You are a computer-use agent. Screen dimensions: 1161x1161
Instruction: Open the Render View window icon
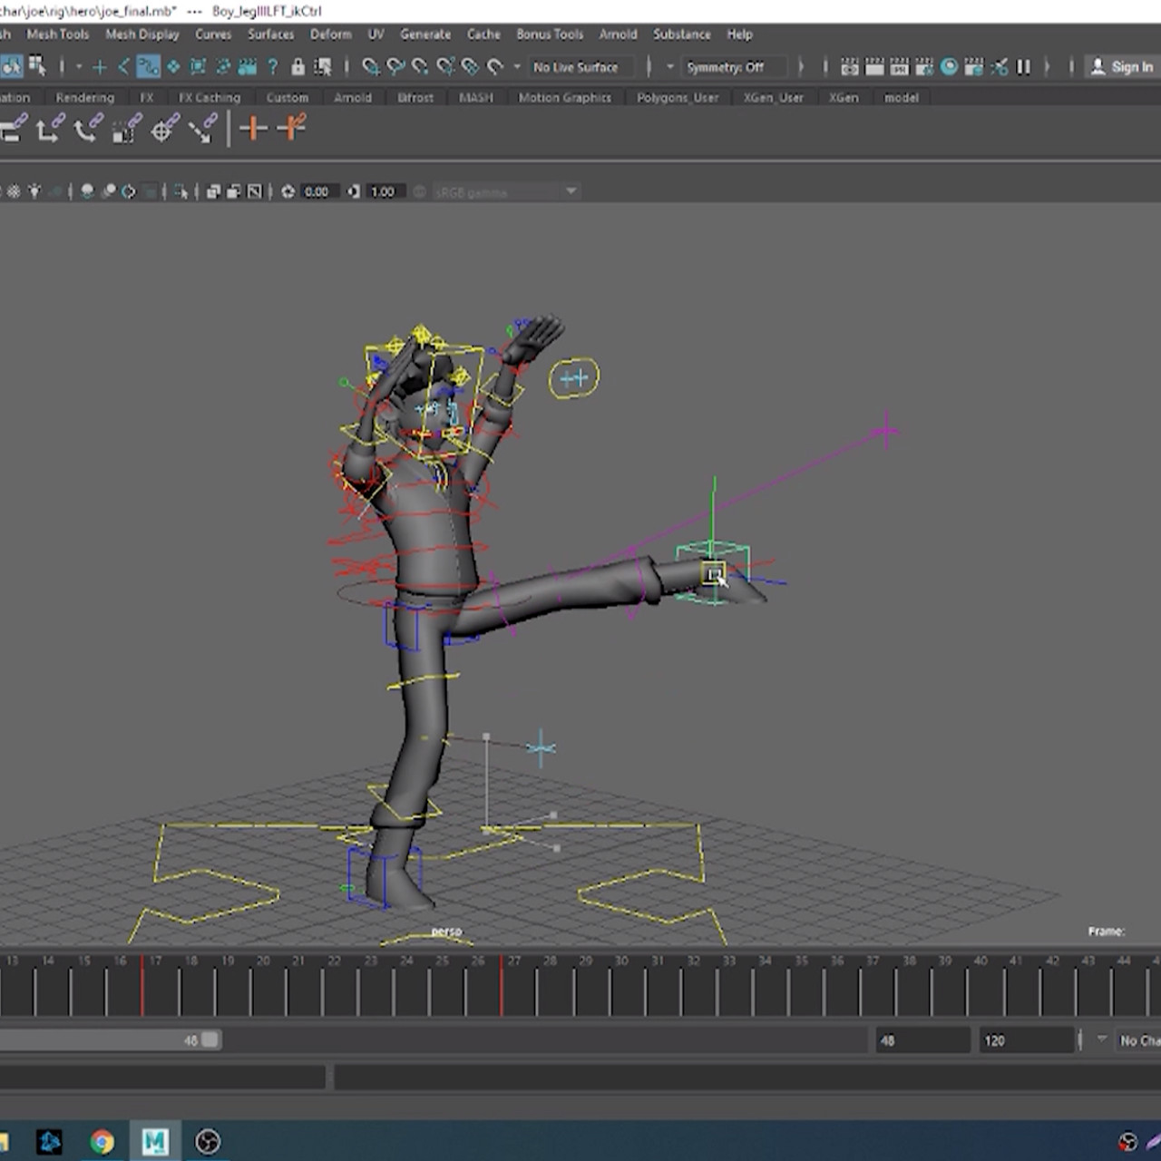point(850,66)
